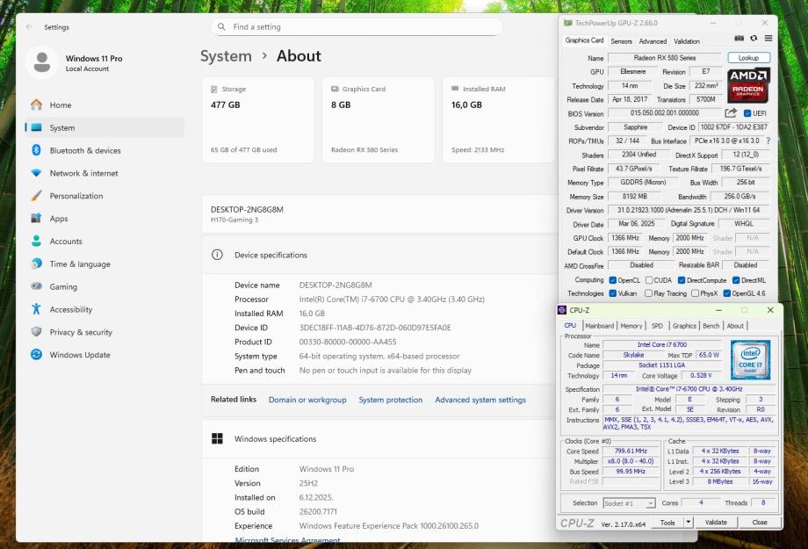Screen dimensions: 808x549
Task: Switch to CPU-Z Mainboard tab
Action: [x=600, y=326]
